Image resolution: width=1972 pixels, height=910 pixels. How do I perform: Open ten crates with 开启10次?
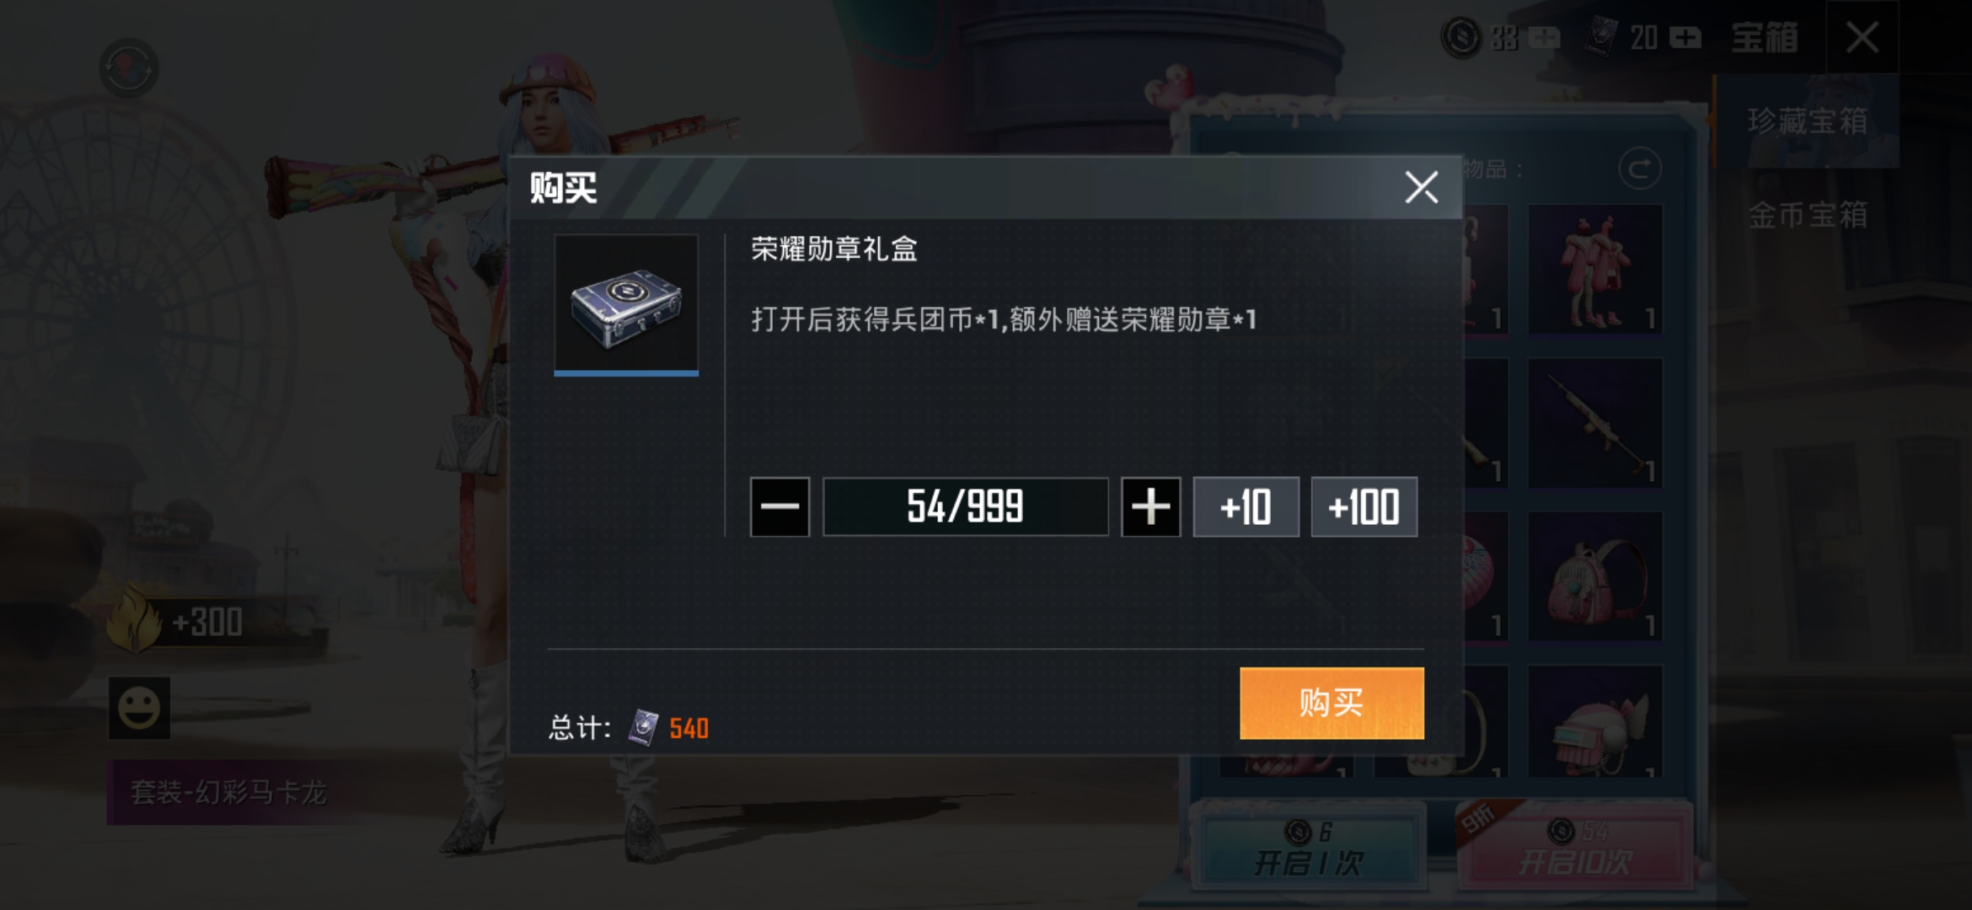click(x=1574, y=847)
